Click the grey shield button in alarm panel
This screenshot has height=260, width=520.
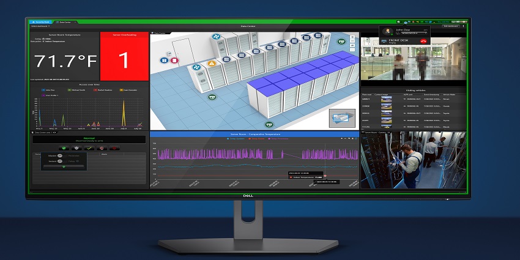click(76, 148)
